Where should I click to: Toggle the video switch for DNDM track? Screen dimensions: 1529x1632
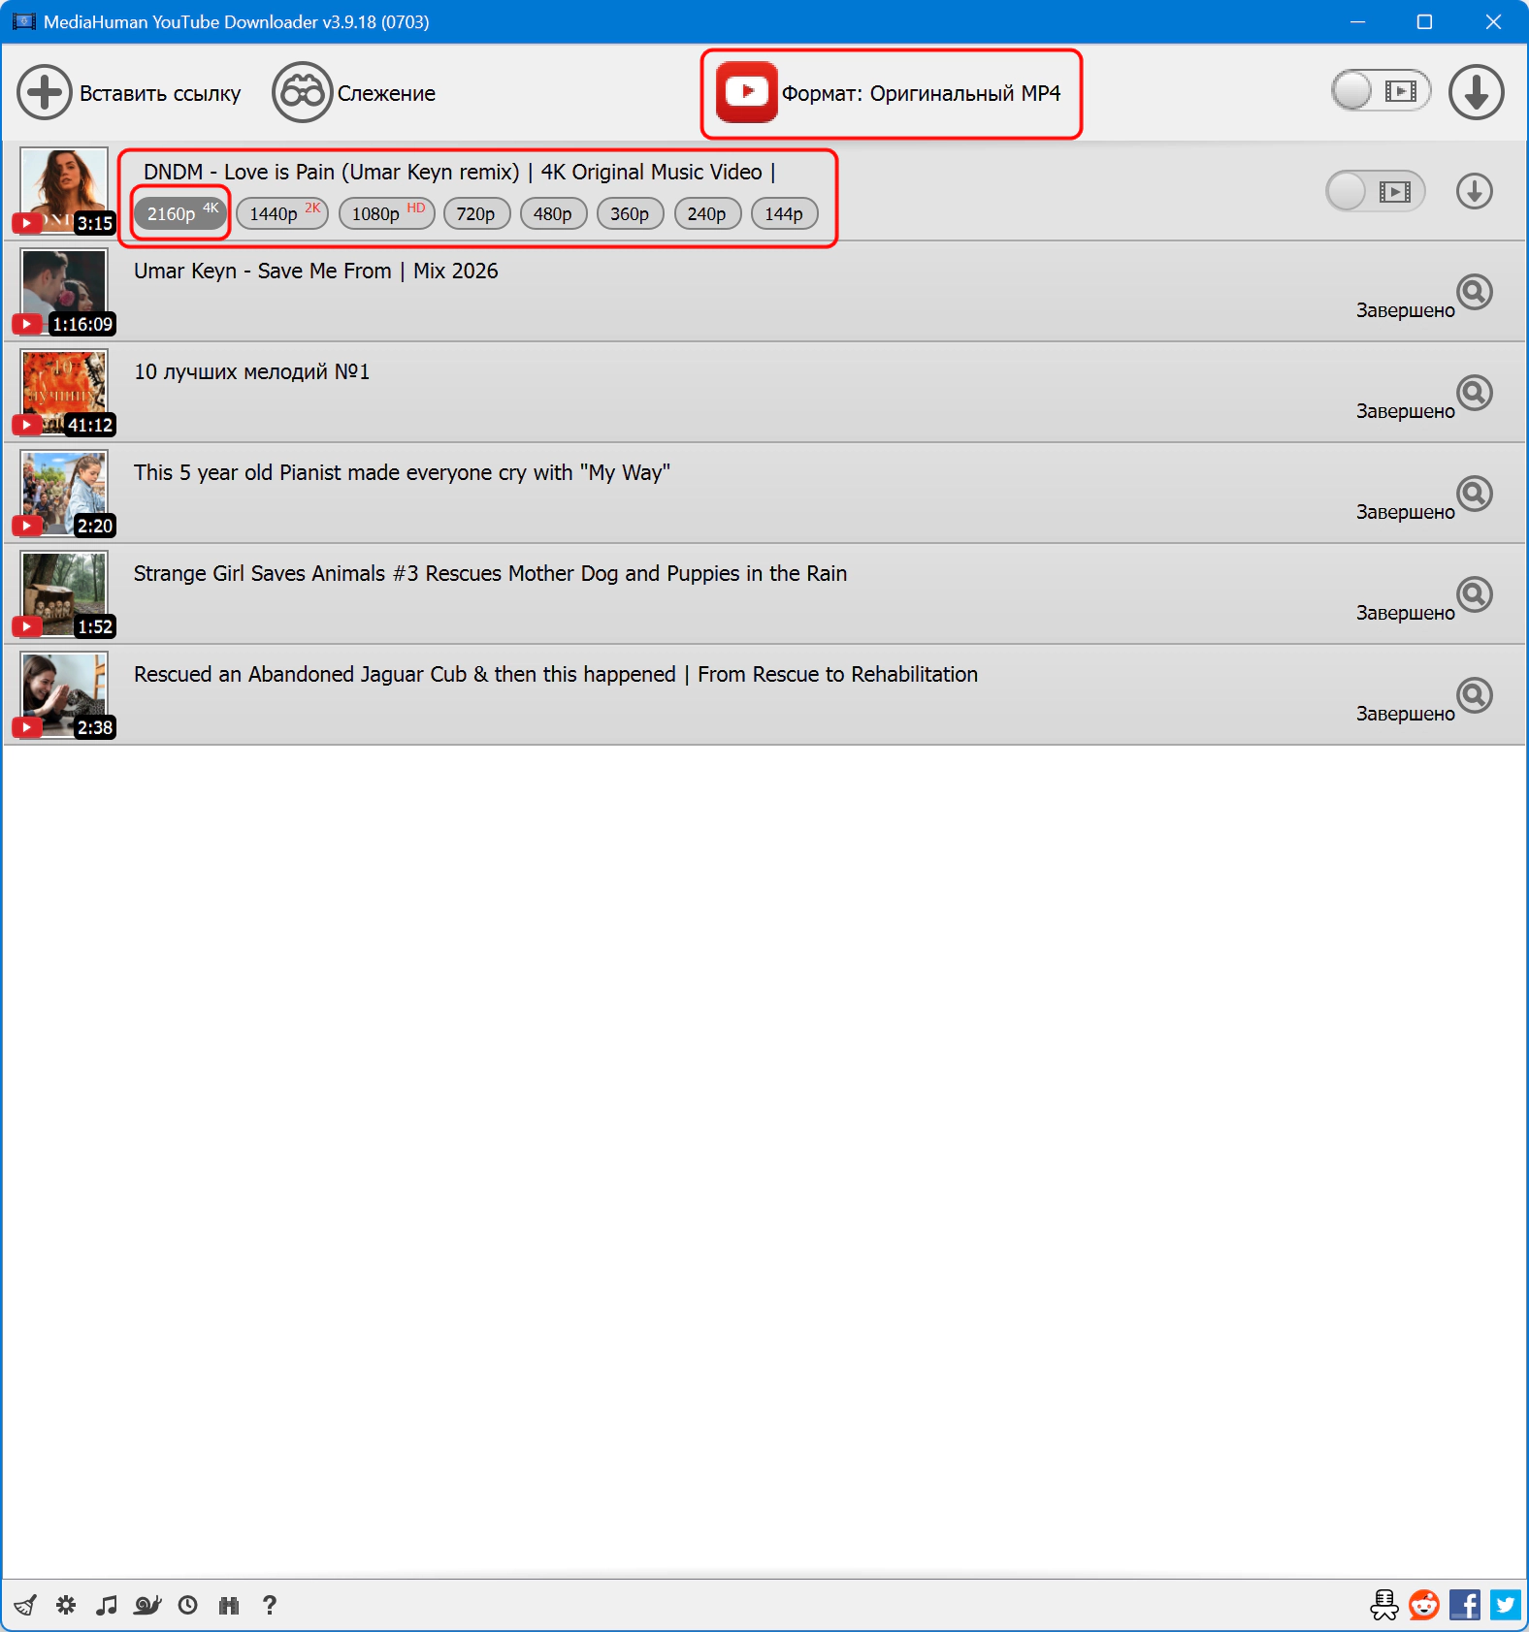(1374, 191)
